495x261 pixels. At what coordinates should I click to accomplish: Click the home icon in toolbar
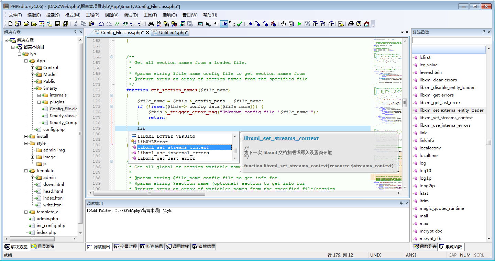[366, 24]
